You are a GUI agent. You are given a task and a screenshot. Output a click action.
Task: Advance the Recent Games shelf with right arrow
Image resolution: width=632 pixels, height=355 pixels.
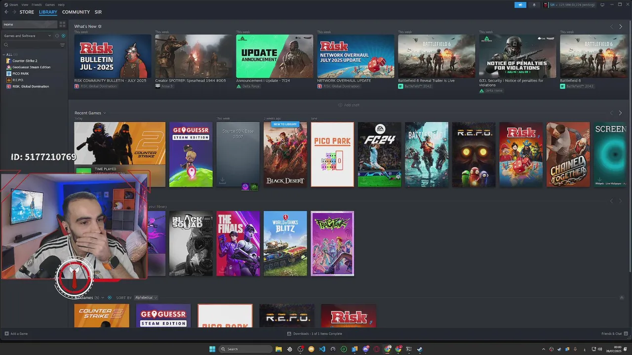[620, 113]
